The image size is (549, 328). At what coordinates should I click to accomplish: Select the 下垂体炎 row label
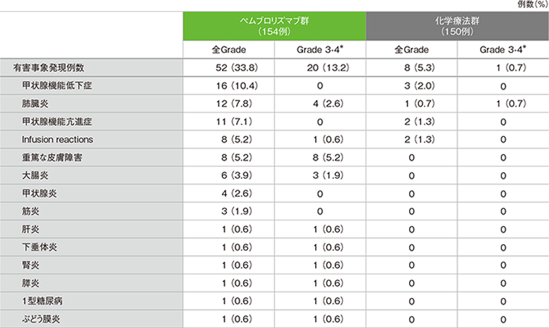click(x=39, y=247)
